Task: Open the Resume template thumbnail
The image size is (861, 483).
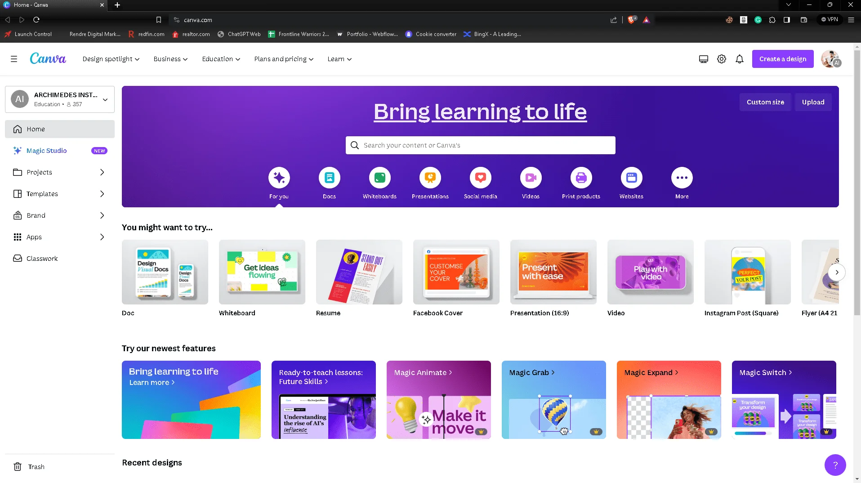Action: click(359, 272)
